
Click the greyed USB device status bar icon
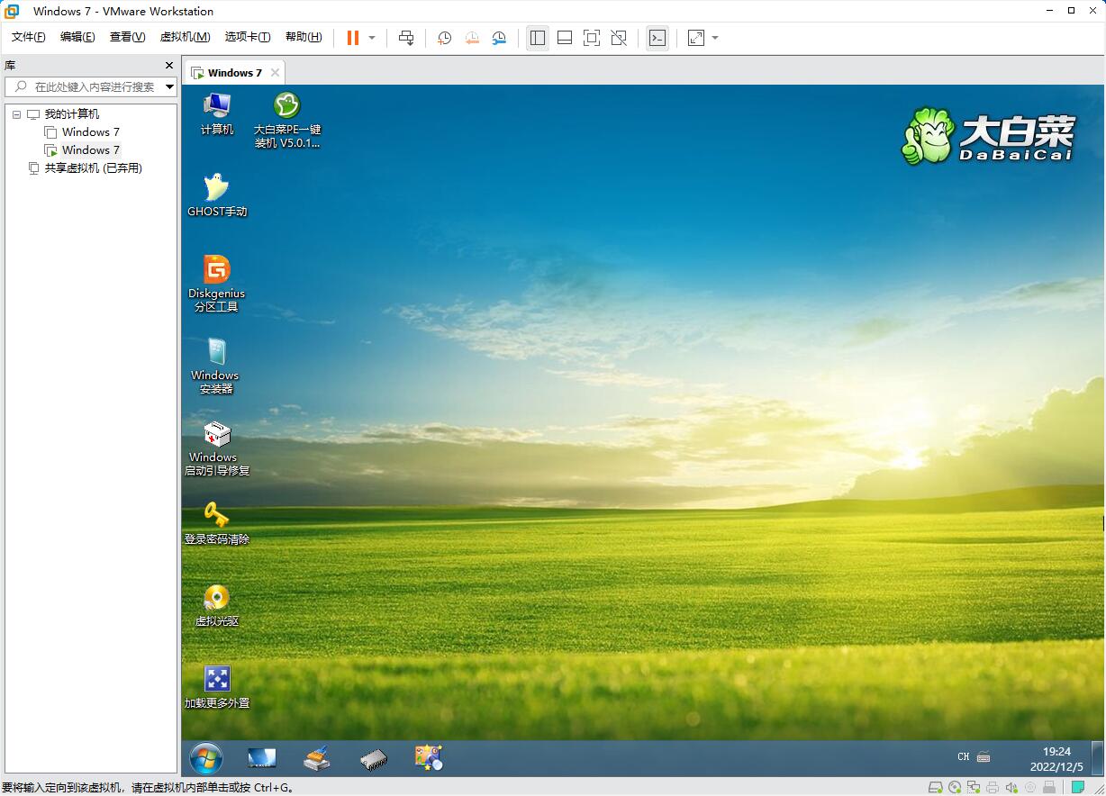click(x=1048, y=787)
